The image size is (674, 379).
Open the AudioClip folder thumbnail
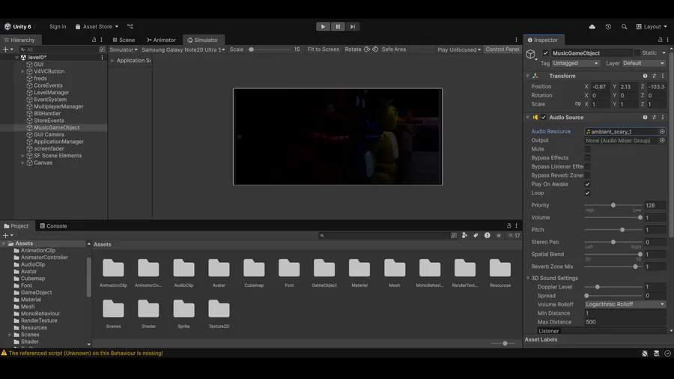[183, 269]
